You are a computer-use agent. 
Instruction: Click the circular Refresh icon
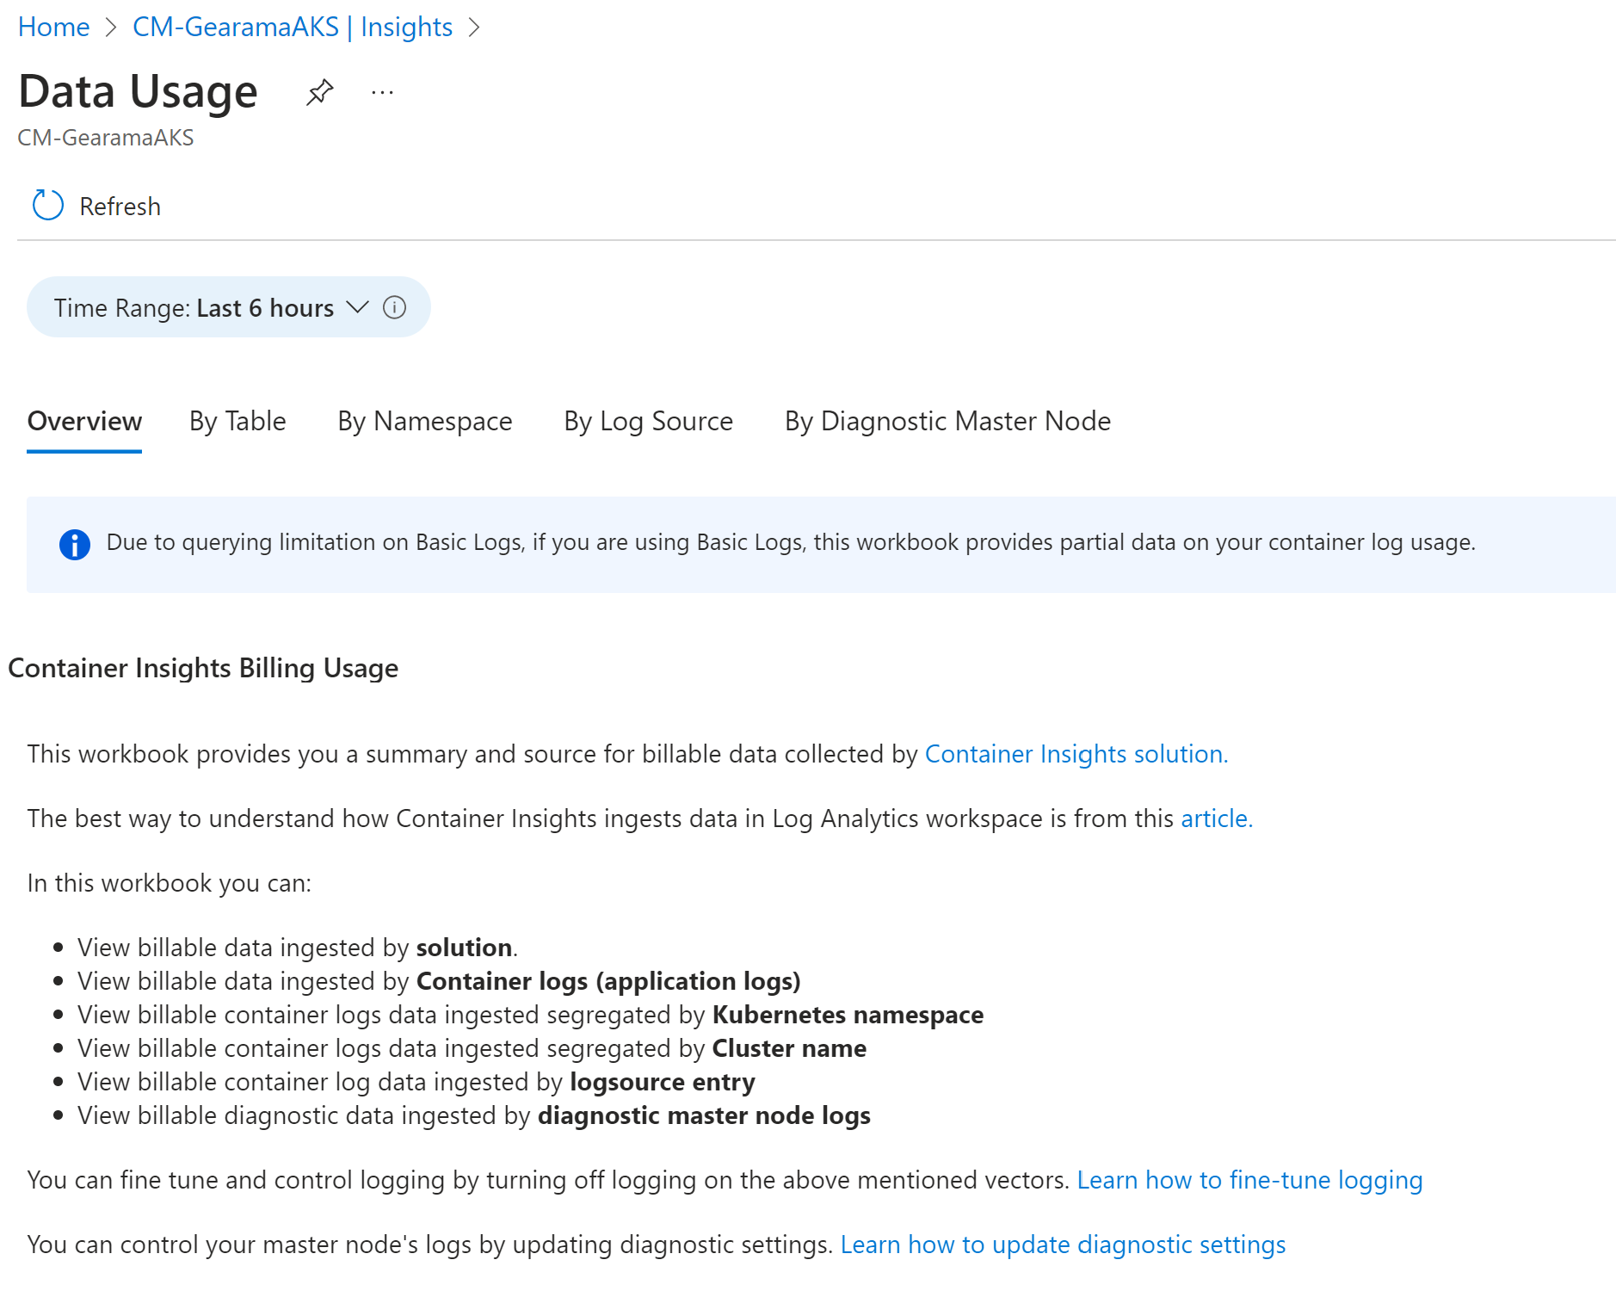click(48, 206)
